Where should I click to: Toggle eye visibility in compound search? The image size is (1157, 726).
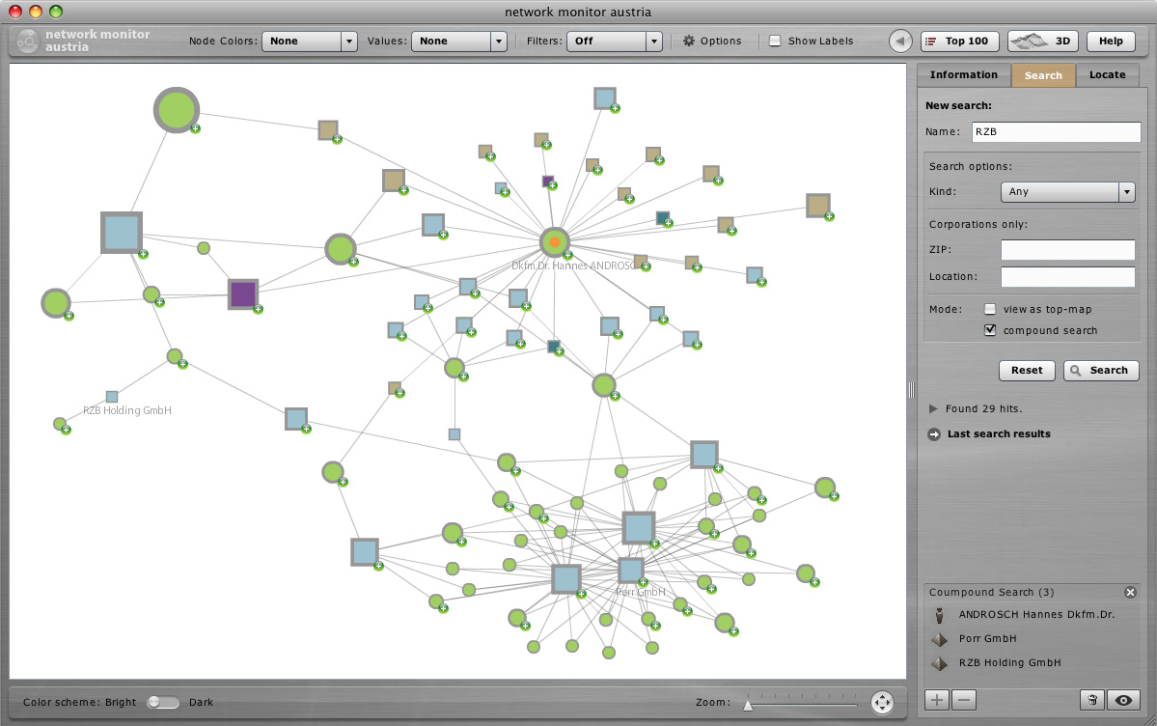click(1123, 700)
